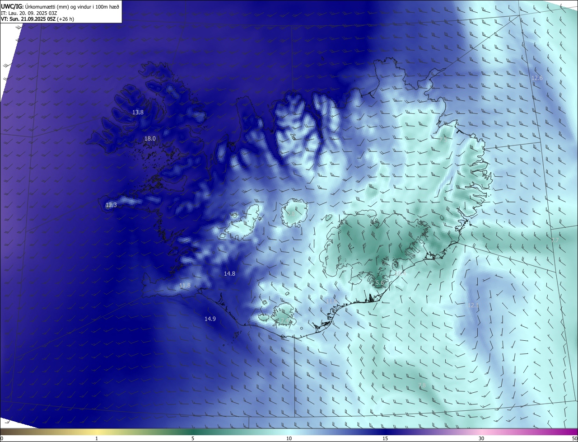
Task: Click the 18.0 precipitation value label
Action: click(150, 138)
